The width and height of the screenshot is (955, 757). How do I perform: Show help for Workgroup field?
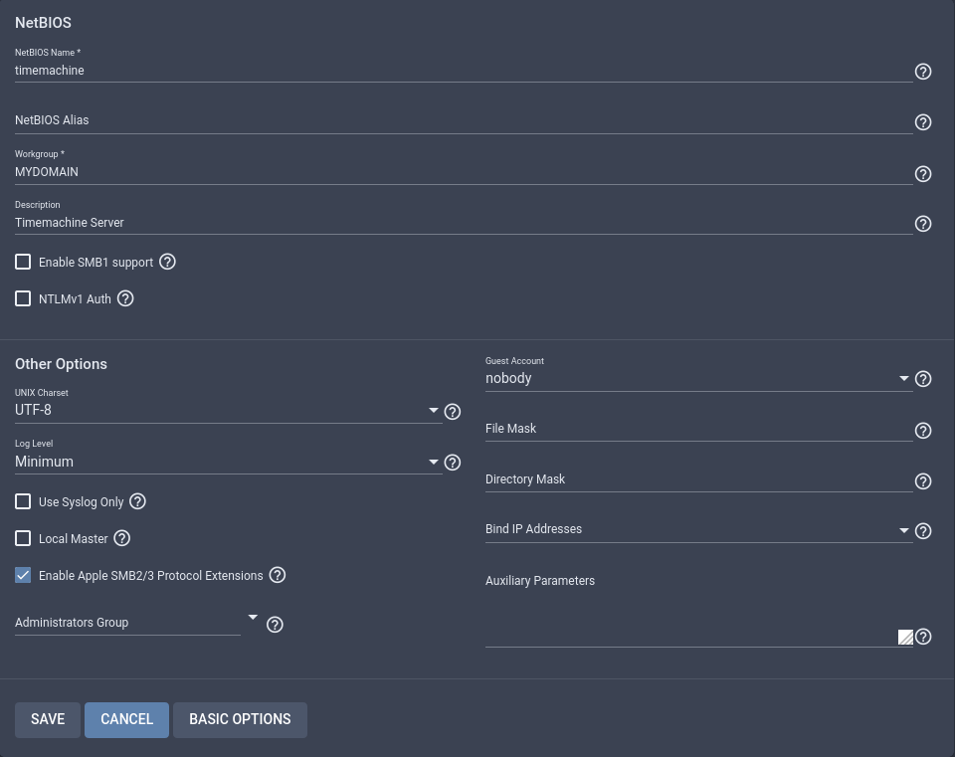923,174
